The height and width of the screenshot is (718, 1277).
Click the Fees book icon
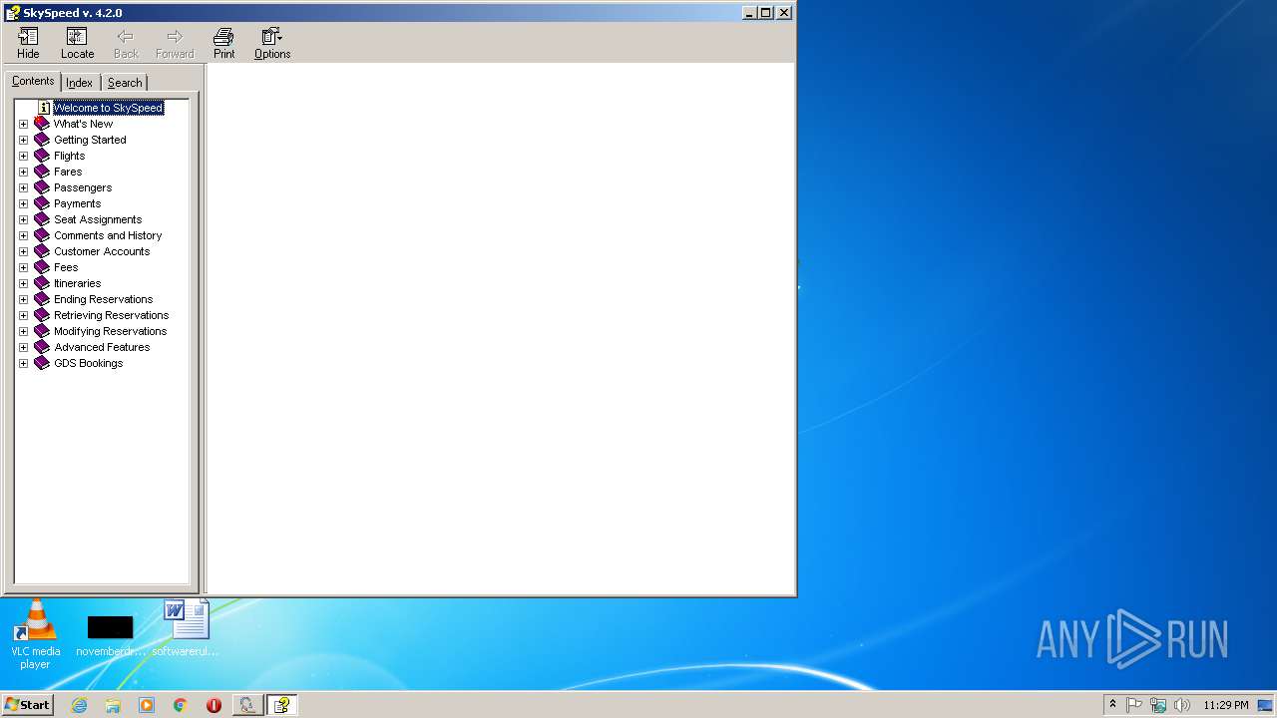coord(42,267)
